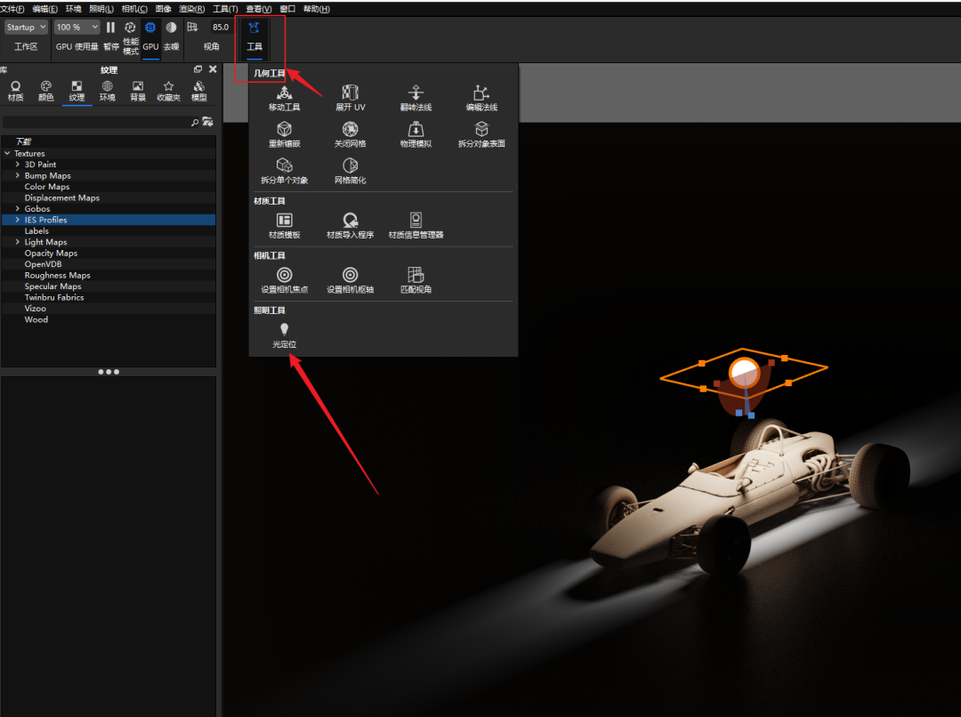Toggle 性能模式 performance mode
961x717 pixels.
pyautogui.click(x=131, y=38)
